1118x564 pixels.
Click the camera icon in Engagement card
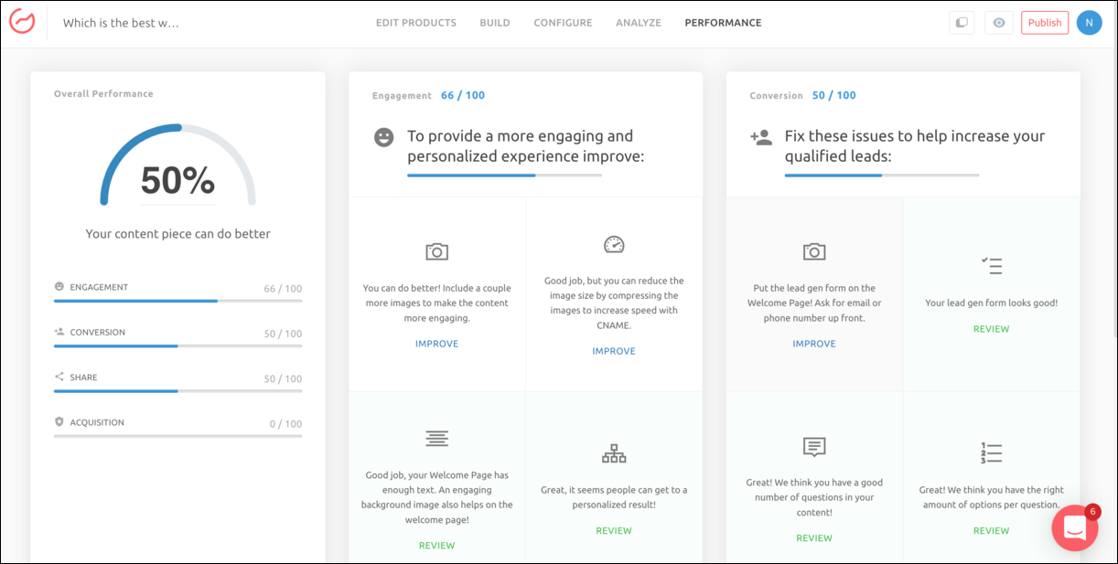436,251
